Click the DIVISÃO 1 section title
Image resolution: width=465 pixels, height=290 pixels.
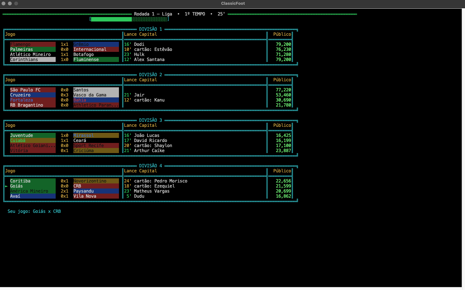click(151, 29)
